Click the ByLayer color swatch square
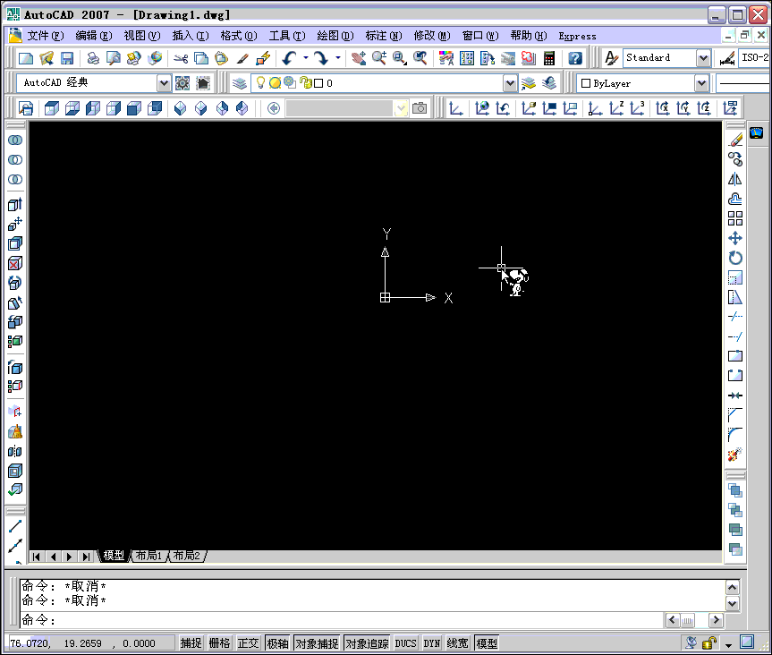The height and width of the screenshot is (655, 772). tap(585, 83)
